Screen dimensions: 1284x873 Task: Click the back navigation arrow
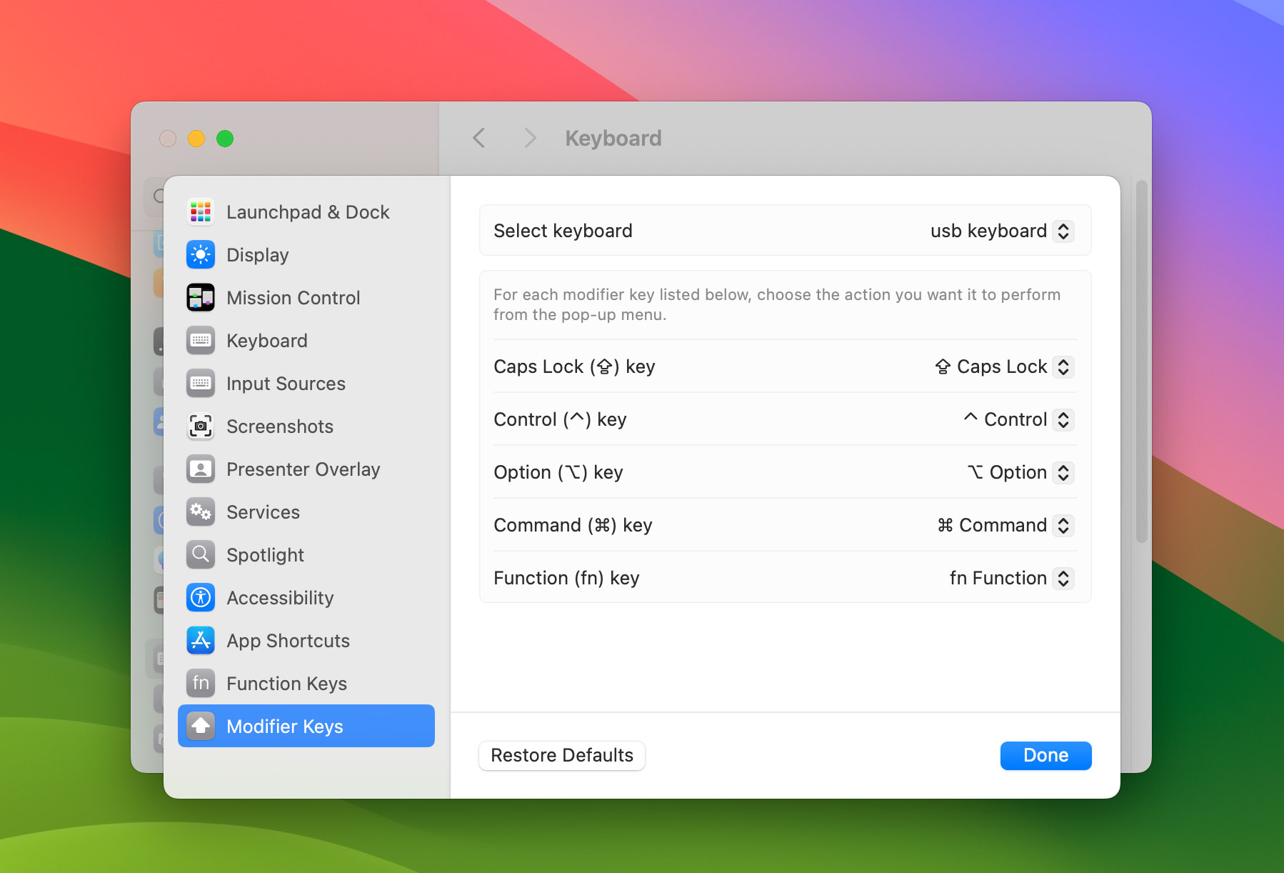click(x=478, y=137)
